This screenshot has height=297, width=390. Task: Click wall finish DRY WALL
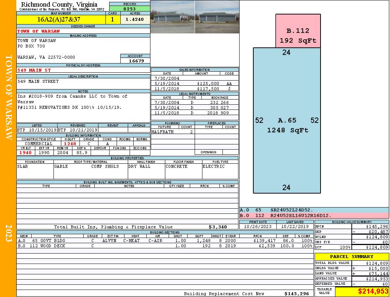pyautogui.click(x=139, y=167)
